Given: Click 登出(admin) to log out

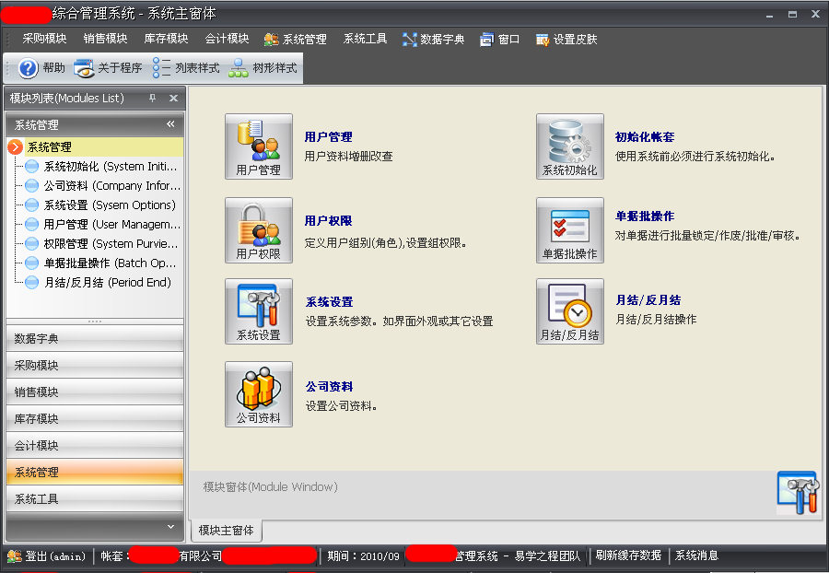Looking at the screenshot, I should (x=51, y=555).
